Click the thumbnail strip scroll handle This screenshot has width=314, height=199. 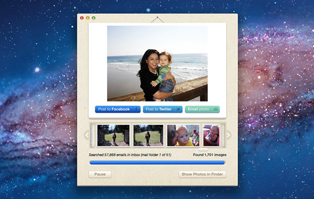(x=203, y=149)
